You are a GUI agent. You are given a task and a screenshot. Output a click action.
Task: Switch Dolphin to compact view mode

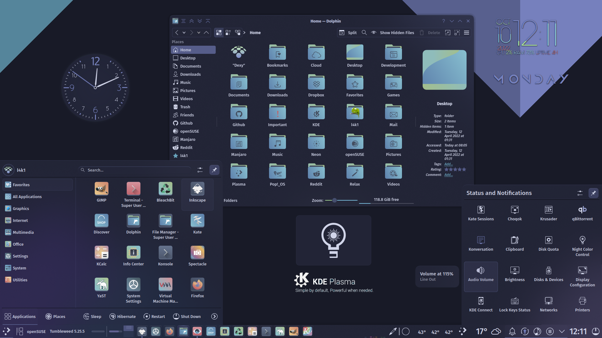(x=228, y=33)
